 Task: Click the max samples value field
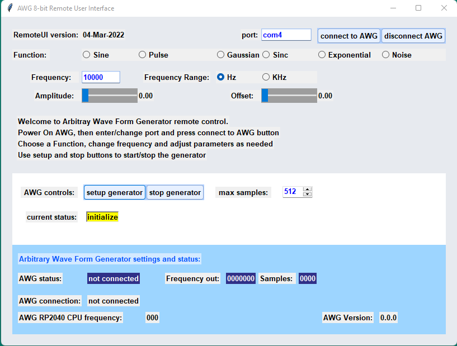pyautogui.click(x=293, y=192)
